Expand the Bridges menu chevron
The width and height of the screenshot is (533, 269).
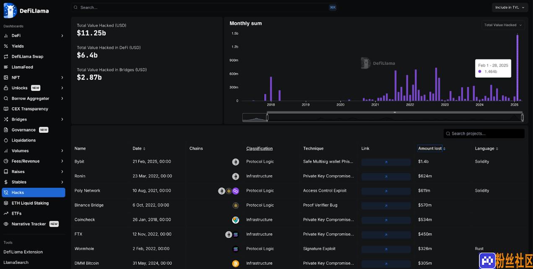click(62, 119)
